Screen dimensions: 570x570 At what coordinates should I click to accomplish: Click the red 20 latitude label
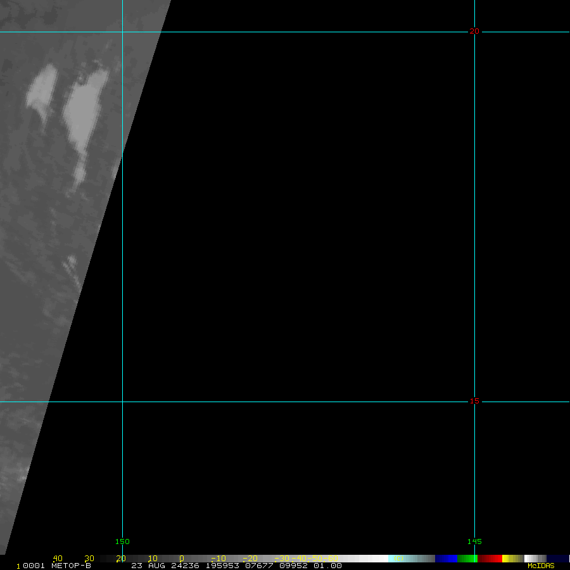coord(474,32)
